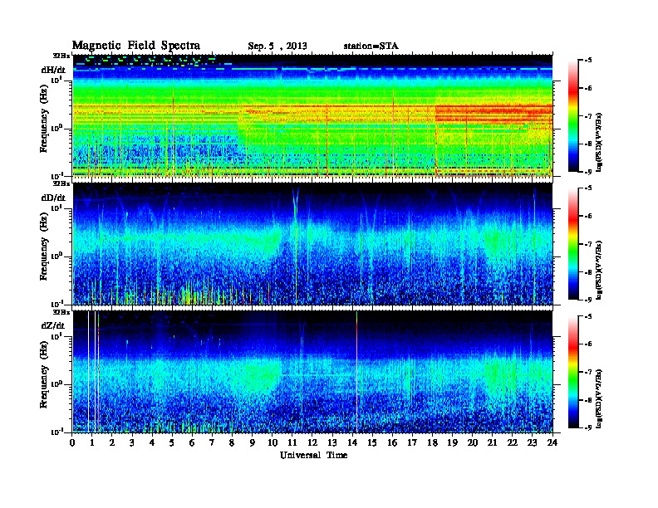Click the '8' hour tick label
The image size is (658, 508).
coord(232,442)
